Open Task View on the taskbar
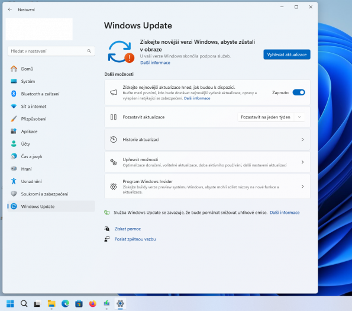 37,303
